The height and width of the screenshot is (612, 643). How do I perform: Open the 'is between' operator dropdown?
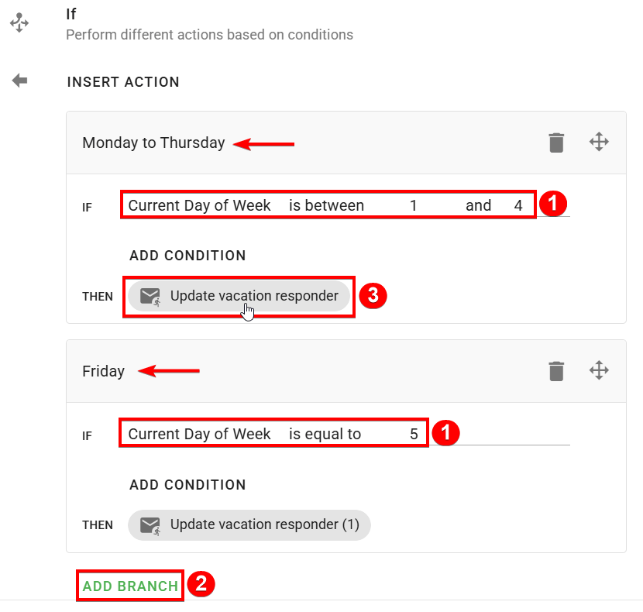326,205
